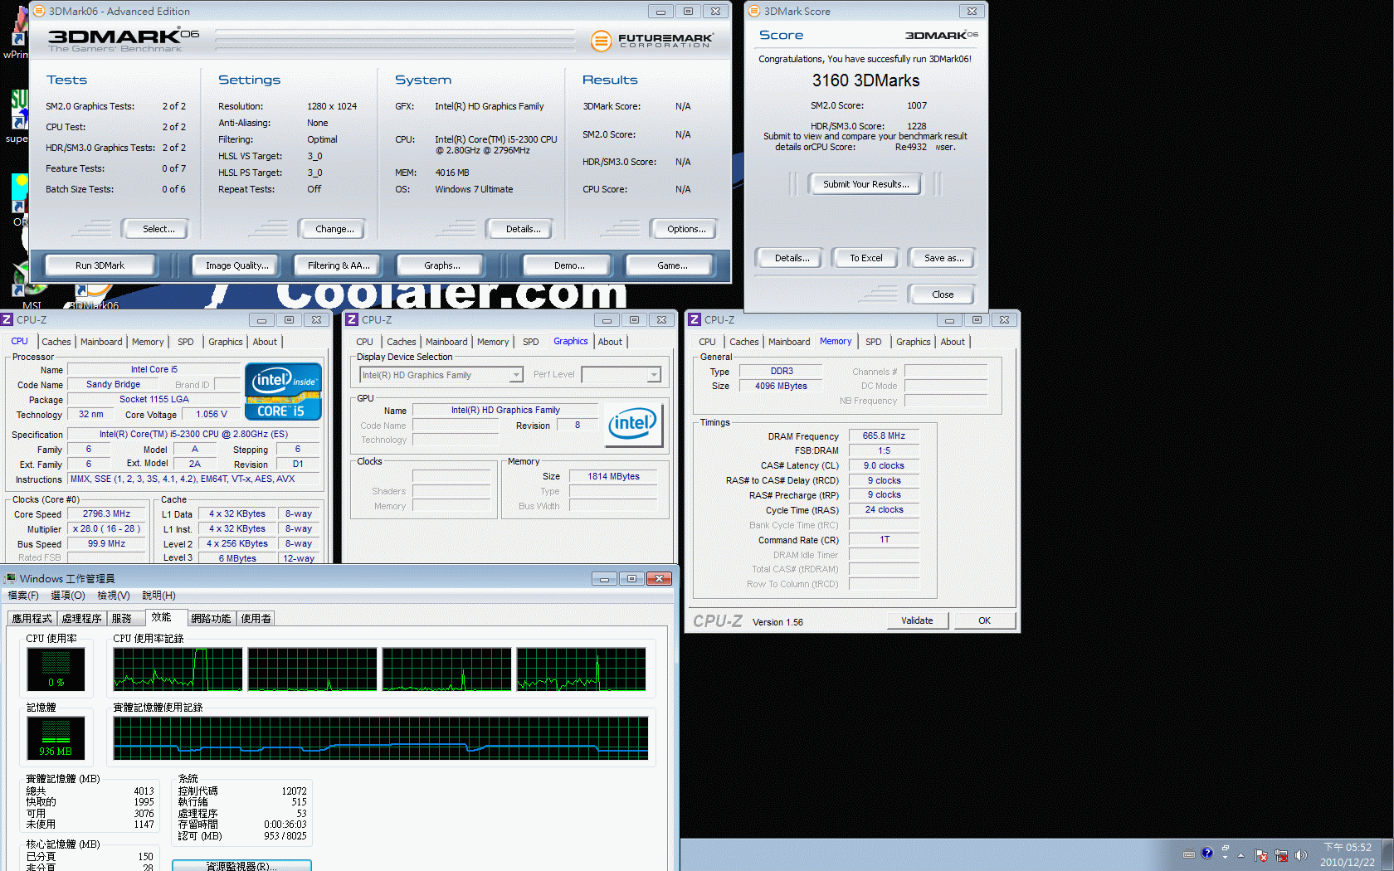This screenshot has width=1394, height=871.
Task: Switch to 使用者 tab in Task Manager
Action: [256, 619]
